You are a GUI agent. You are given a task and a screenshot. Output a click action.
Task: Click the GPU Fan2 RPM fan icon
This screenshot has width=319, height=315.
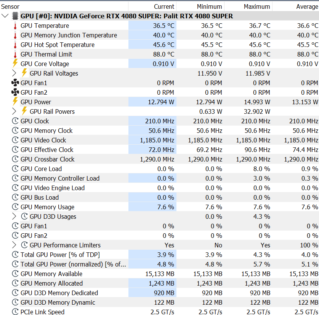(x=15, y=92)
